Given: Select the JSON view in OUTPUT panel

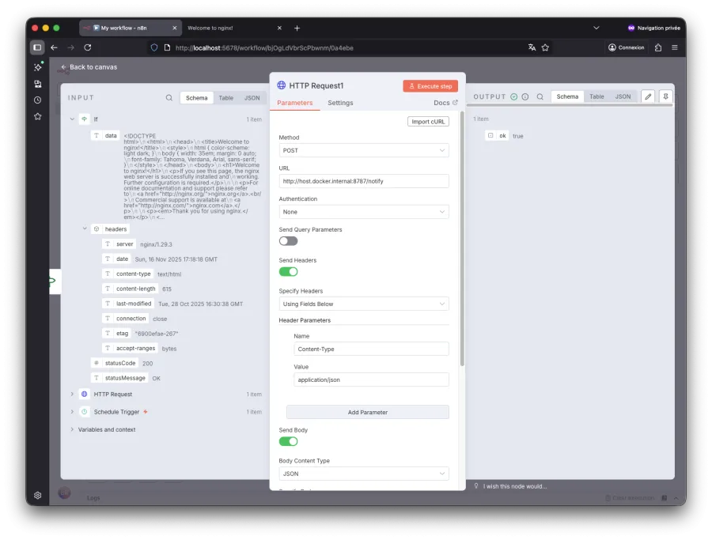Looking at the screenshot, I should click(x=623, y=96).
